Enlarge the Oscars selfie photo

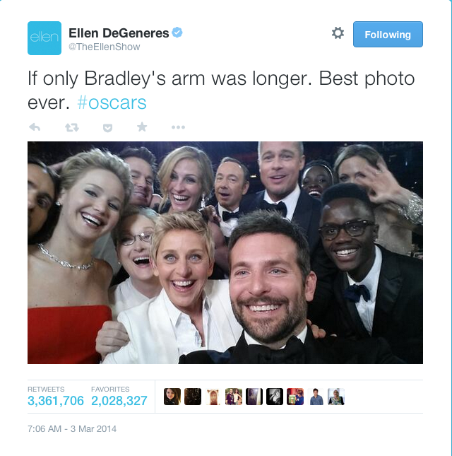(225, 252)
